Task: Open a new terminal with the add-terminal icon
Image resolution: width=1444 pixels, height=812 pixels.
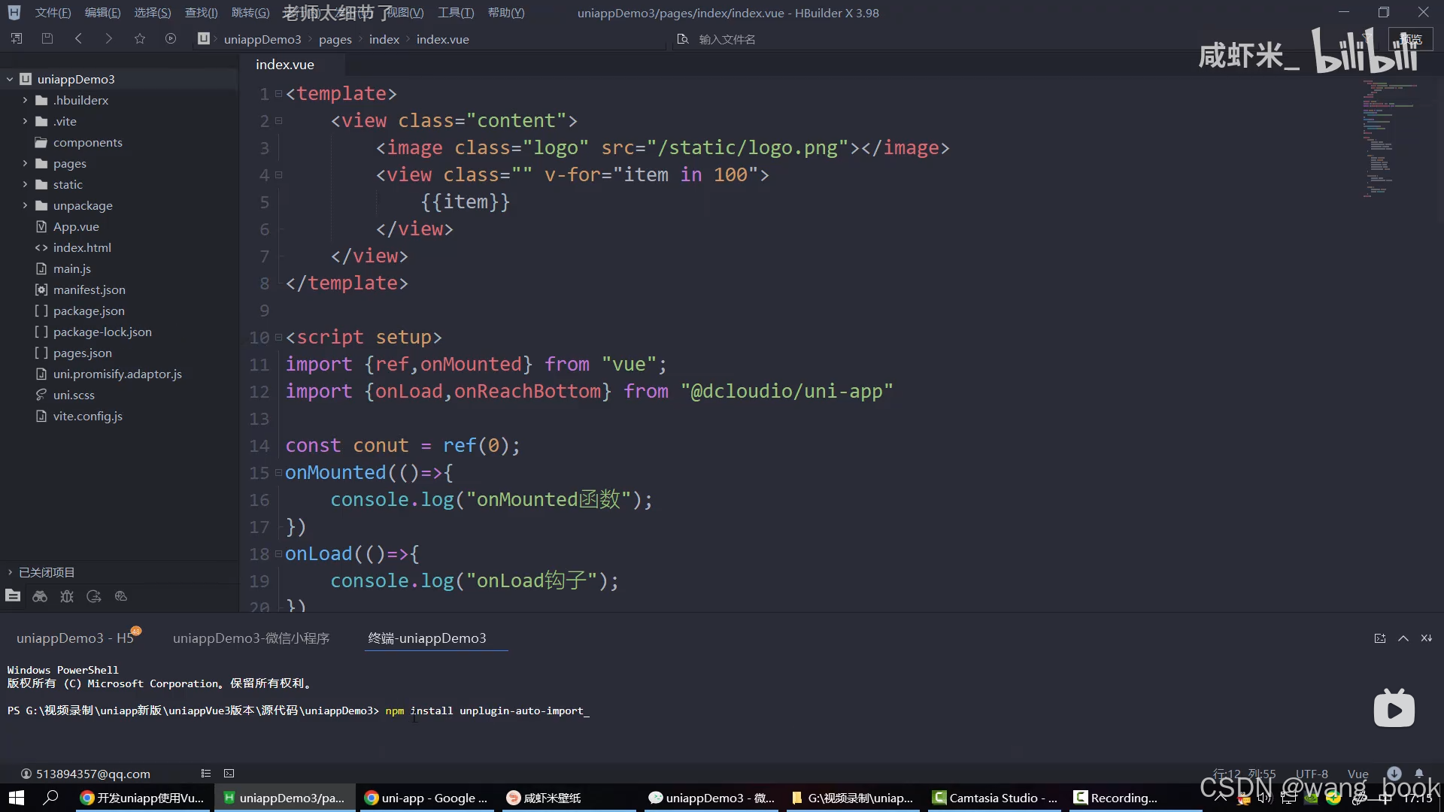Action: pos(1380,638)
